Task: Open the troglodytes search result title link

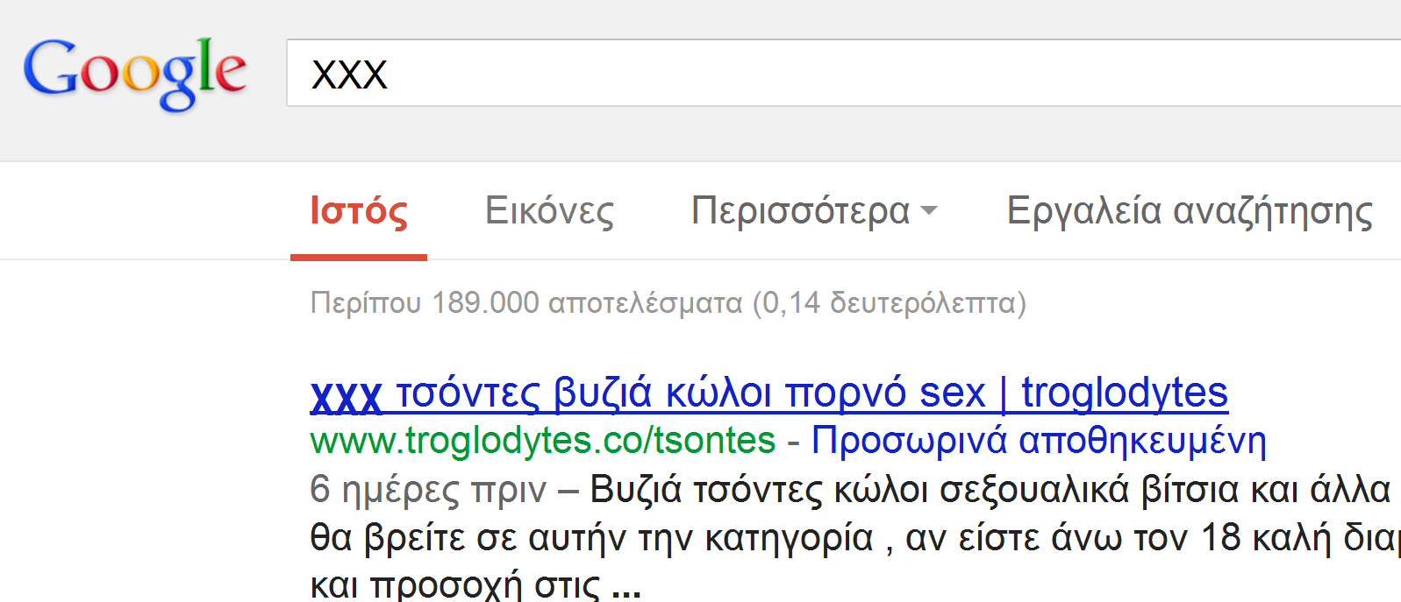Action: click(x=769, y=393)
